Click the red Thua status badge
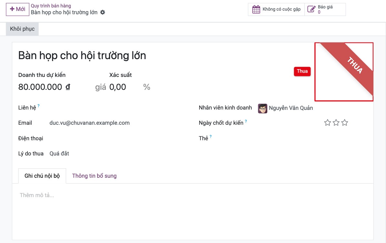 (x=302, y=71)
